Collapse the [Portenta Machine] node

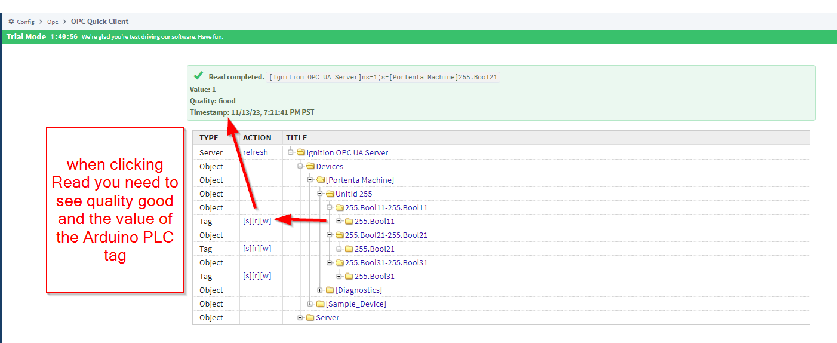[x=310, y=180]
